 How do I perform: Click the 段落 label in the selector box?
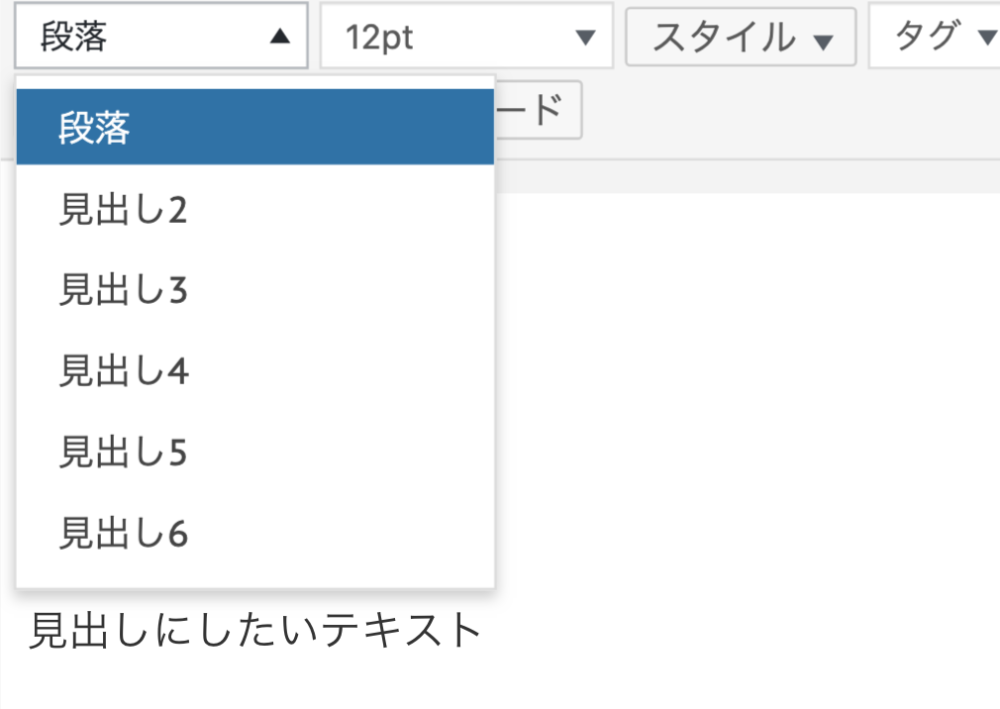pos(73,36)
